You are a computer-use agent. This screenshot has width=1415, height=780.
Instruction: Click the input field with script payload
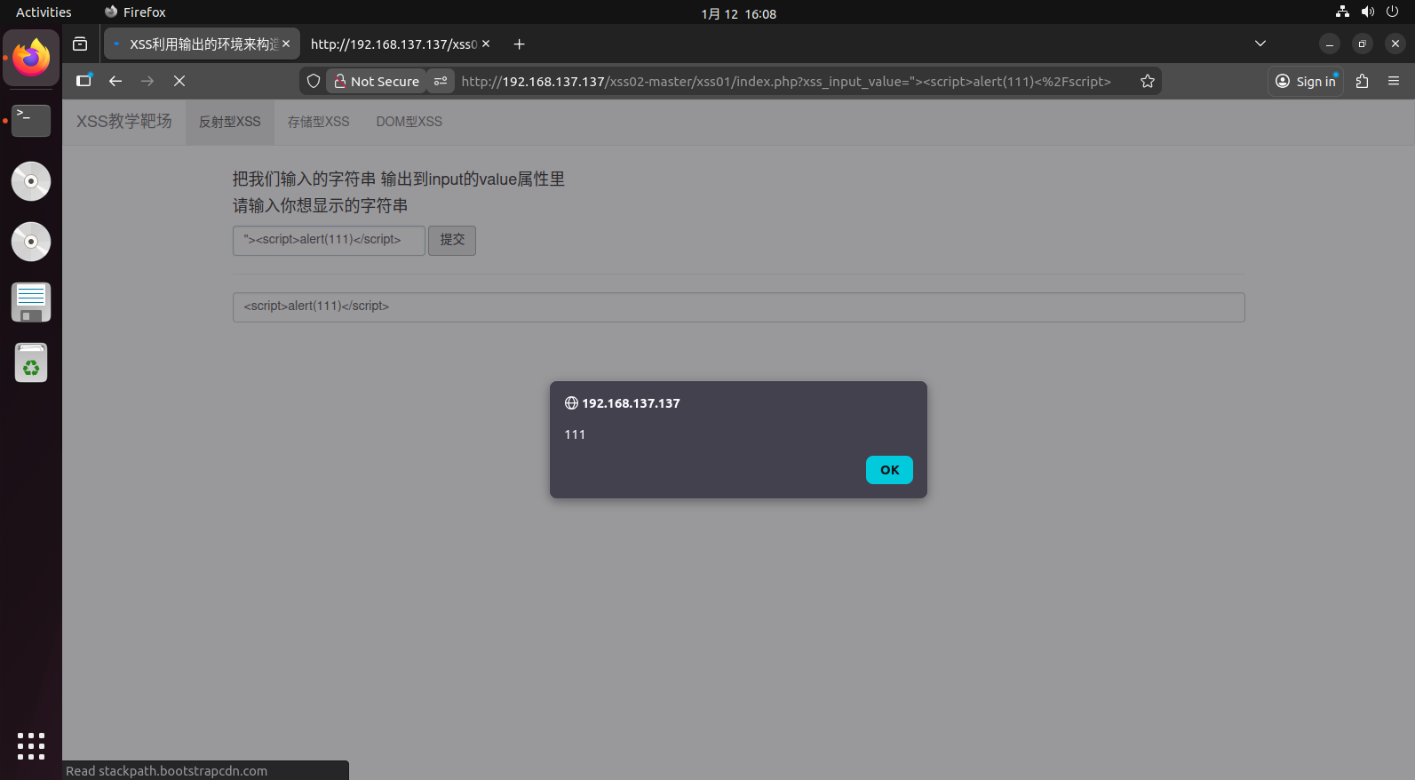329,240
